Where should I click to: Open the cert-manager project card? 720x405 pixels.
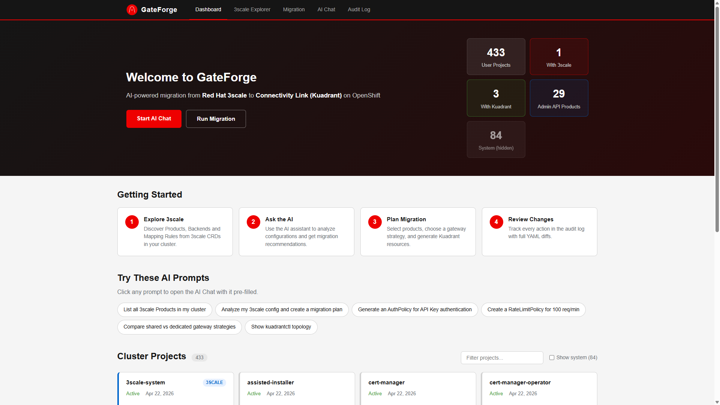coord(418,388)
